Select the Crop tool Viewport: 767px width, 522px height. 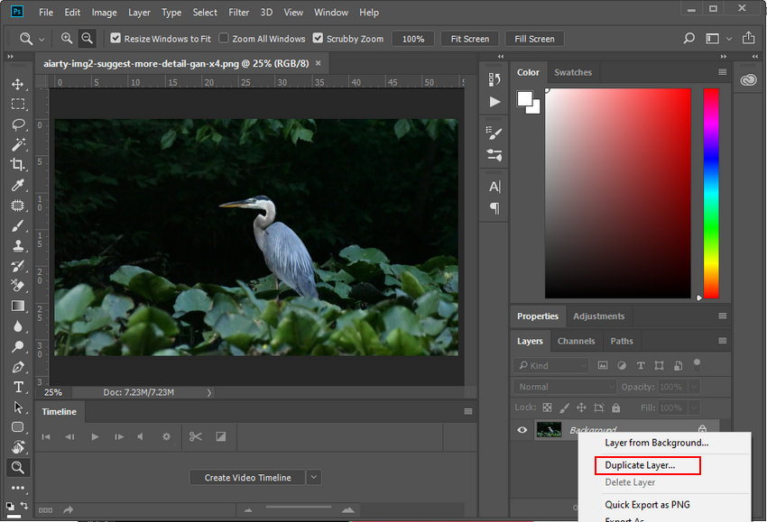[x=18, y=164]
